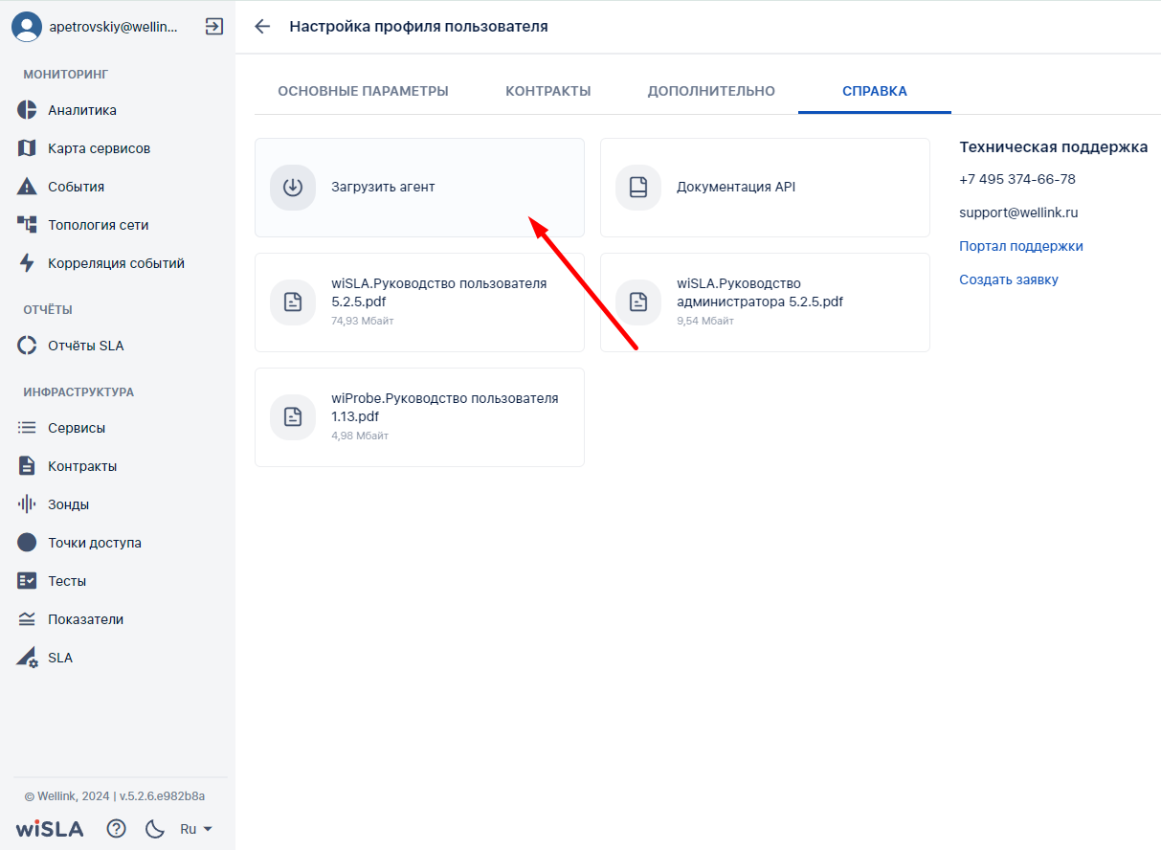
Task: Click the Показатели chart icon
Action: click(x=27, y=619)
